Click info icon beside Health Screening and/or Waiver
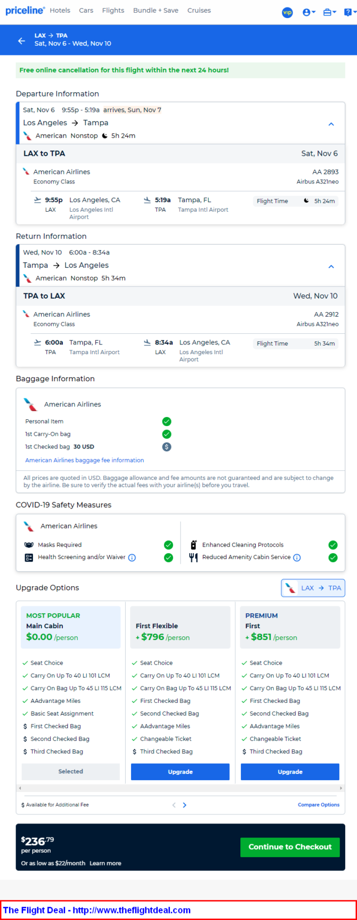 point(132,558)
